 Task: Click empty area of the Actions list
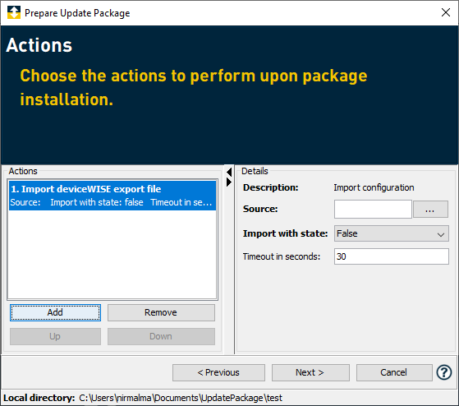point(112,254)
